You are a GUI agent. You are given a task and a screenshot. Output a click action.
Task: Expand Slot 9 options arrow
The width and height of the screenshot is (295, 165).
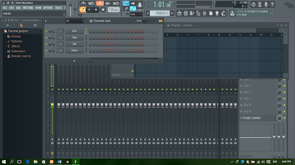coord(241,111)
